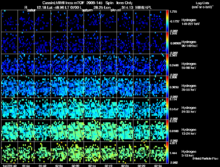
Task: Click the 'Ions Only' header text
Action: tap(125, 3)
